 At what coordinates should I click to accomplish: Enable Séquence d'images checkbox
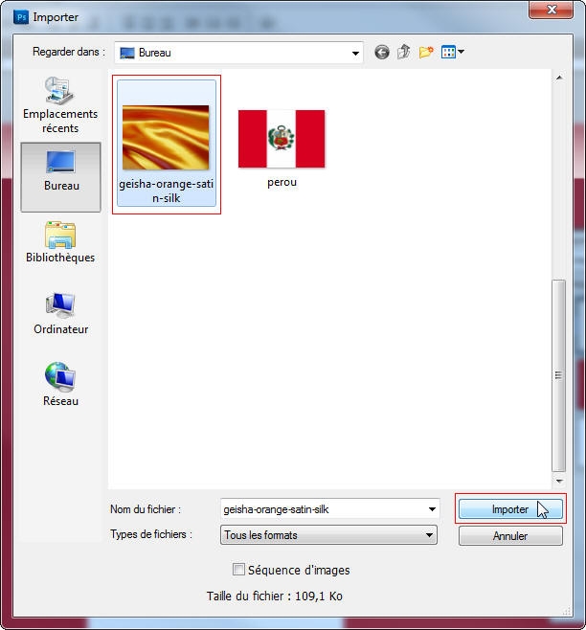pyautogui.click(x=238, y=570)
